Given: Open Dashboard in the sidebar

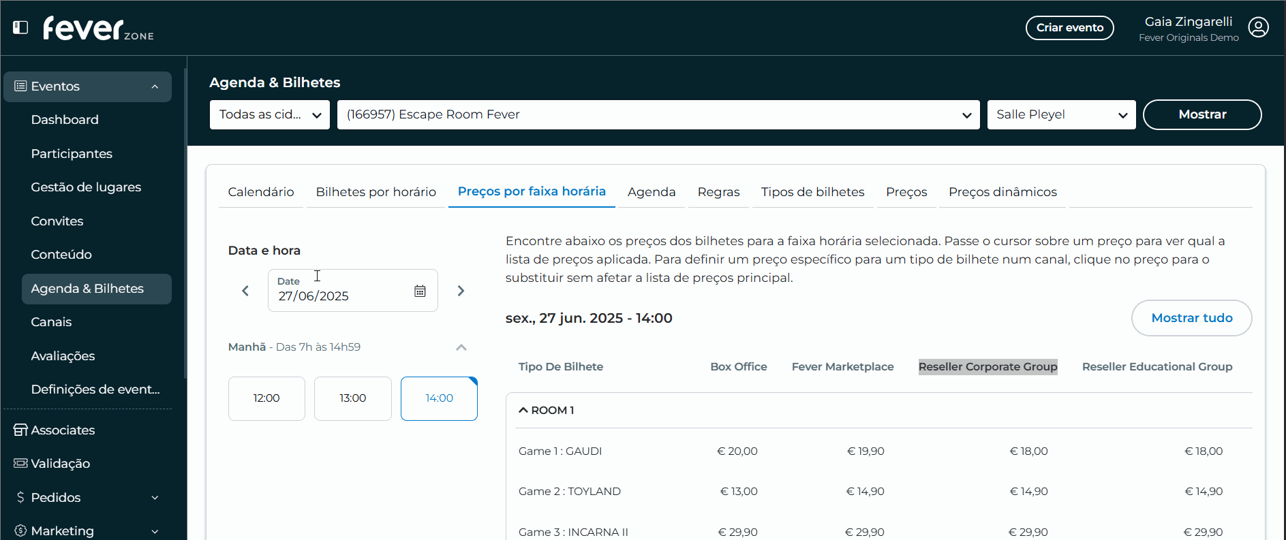Looking at the screenshot, I should (65, 120).
